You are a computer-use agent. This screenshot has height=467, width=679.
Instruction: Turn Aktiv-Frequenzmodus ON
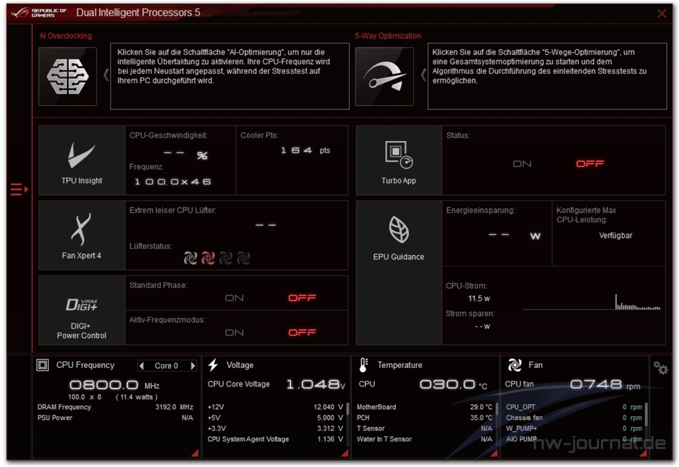coord(234,332)
